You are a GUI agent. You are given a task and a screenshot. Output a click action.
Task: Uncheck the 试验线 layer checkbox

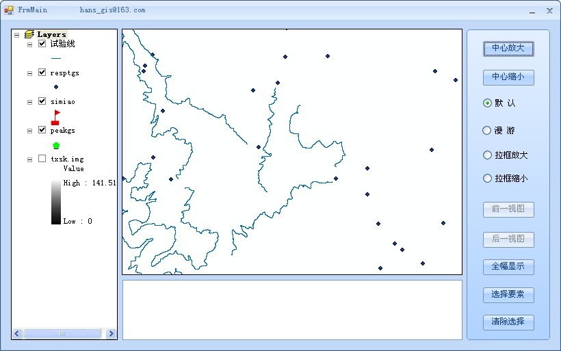coord(42,44)
